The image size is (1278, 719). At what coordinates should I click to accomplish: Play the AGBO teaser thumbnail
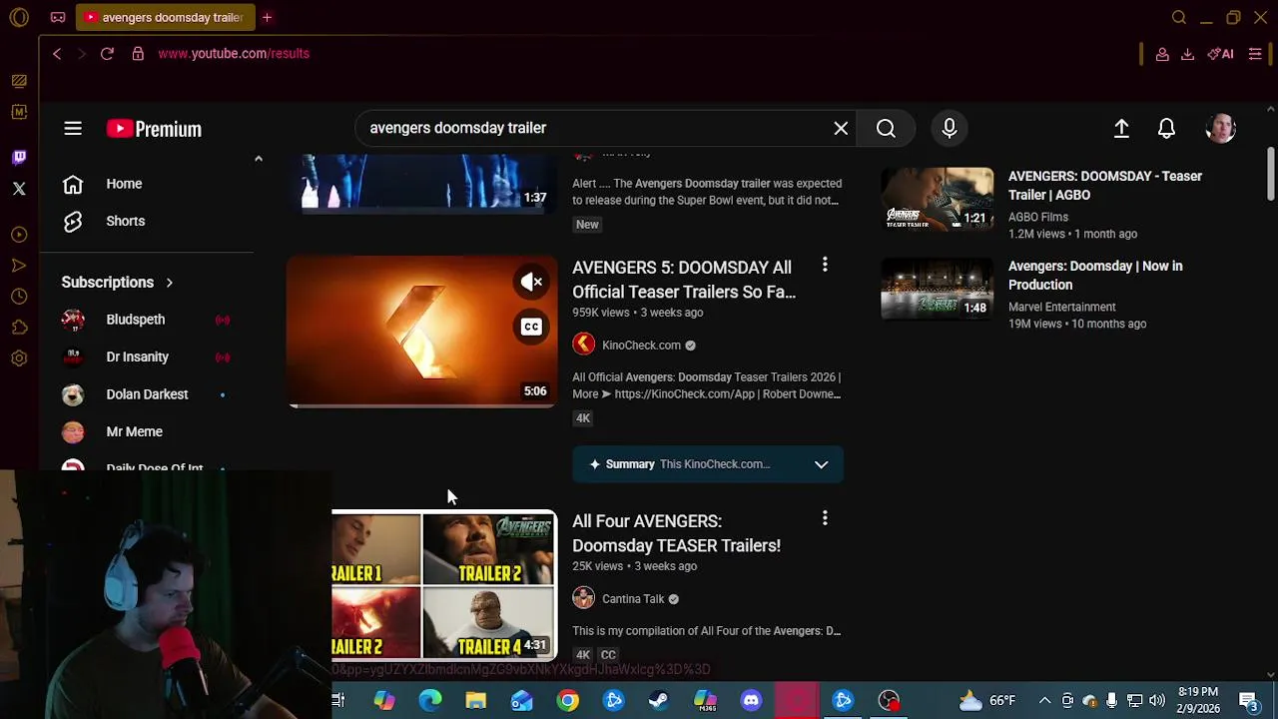point(937,198)
